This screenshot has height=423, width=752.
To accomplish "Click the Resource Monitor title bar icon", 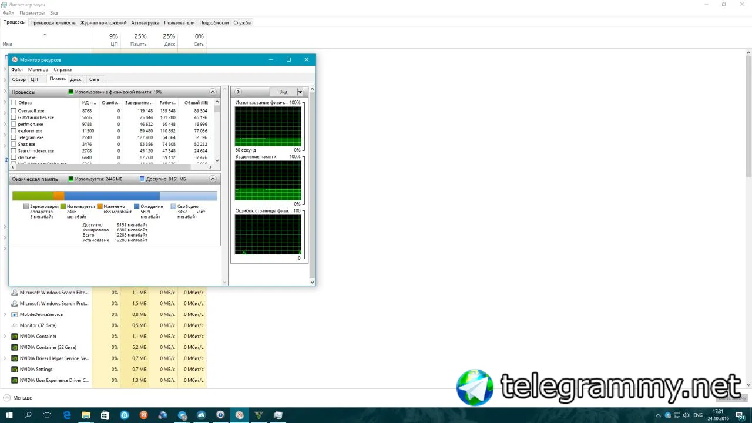I will tap(15, 60).
